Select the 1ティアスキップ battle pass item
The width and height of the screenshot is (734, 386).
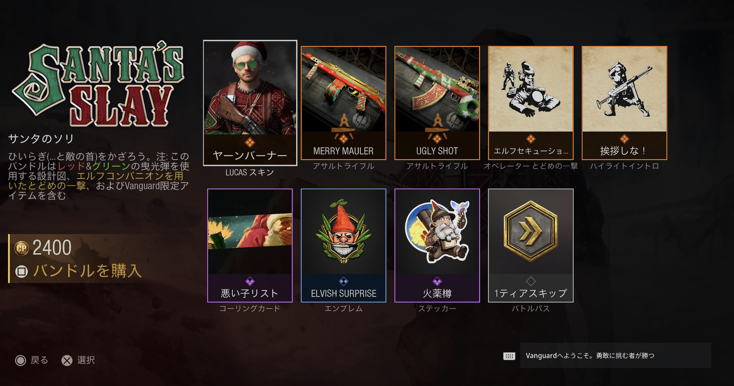(x=531, y=245)
